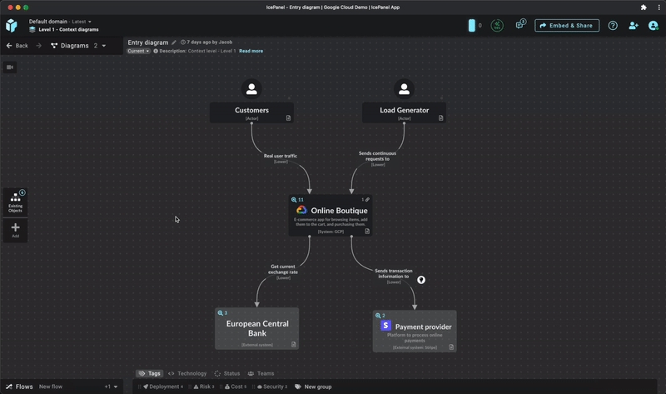The width and height of the screenshot is (666, 394).
Task: Switch to the Technology tab
Action: 187,374
